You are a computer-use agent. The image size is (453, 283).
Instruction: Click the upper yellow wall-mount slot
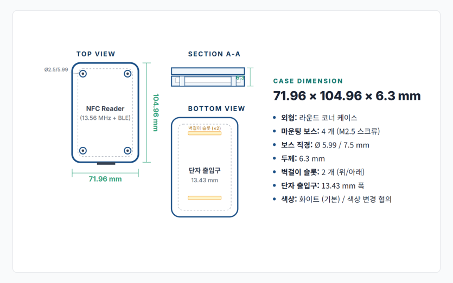tap(205, 133)
